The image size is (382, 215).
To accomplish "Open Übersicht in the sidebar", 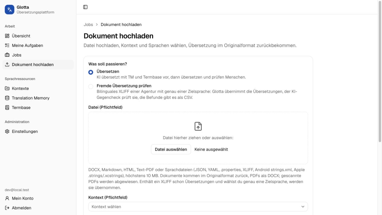I will [x=38, y=36].
